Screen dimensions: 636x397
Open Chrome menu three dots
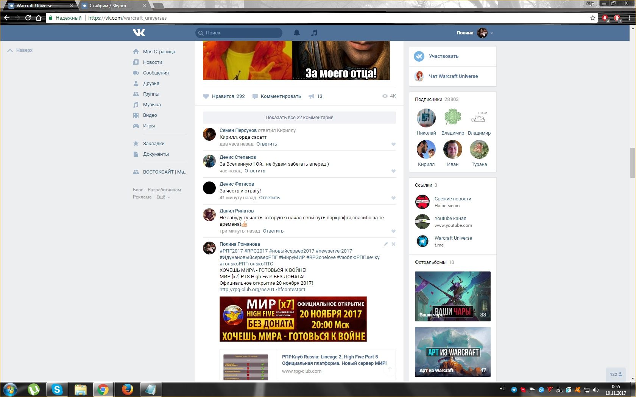pyautogui.click(x=630, y=18)
